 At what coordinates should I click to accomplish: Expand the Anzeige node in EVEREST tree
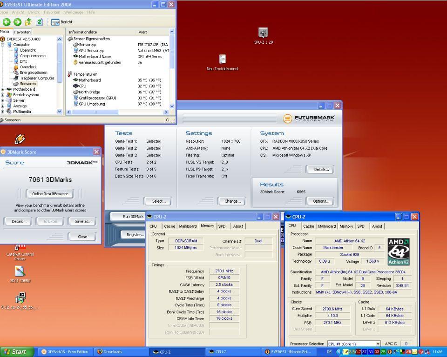pyautogui.click(x=3, y=106)
